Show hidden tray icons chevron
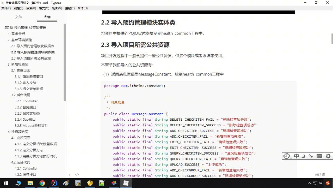 click(x=309, y=183)
